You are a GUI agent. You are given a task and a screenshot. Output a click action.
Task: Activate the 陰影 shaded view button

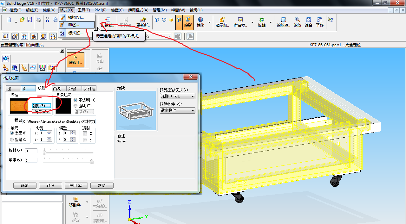coord(188,22)
